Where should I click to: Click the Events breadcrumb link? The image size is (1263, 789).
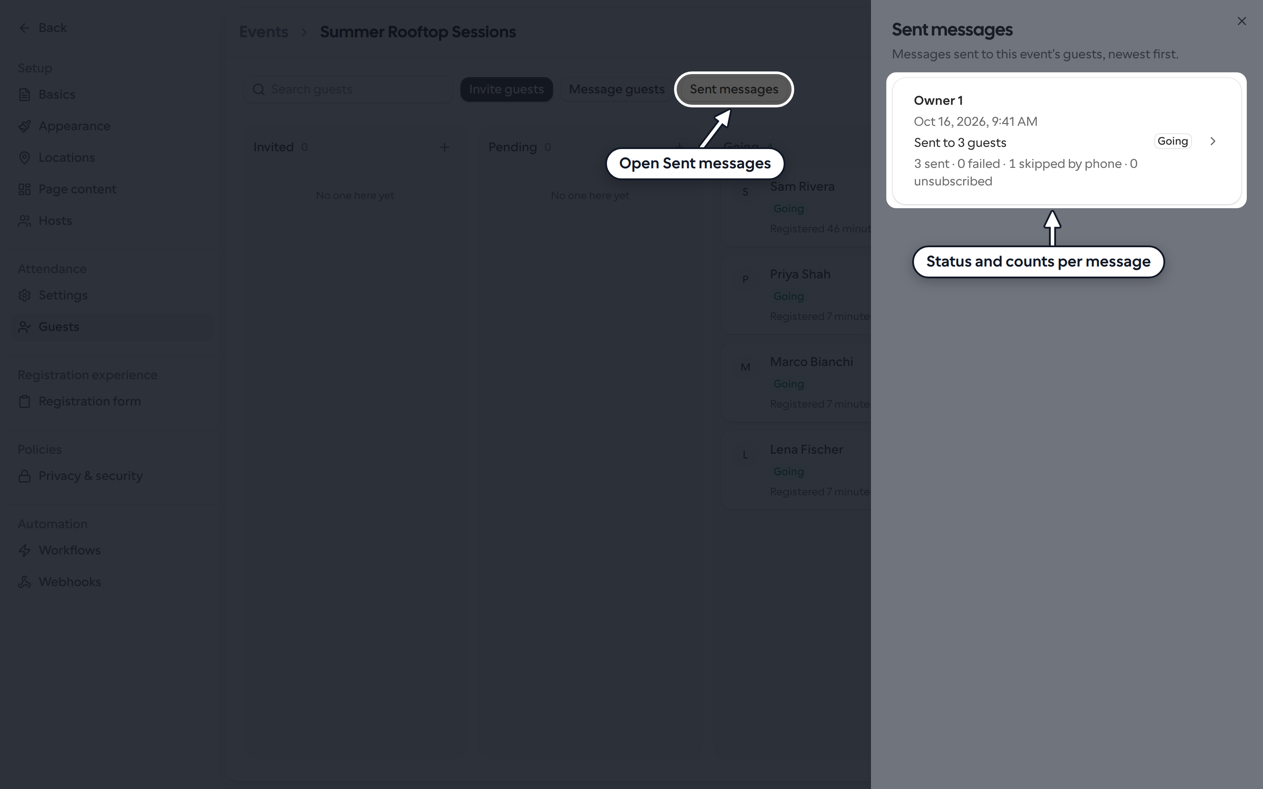click(x=264, y=32)
